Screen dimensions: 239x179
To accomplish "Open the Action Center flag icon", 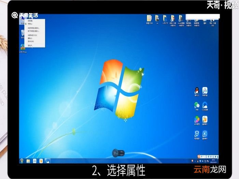I will coord(208,161).
